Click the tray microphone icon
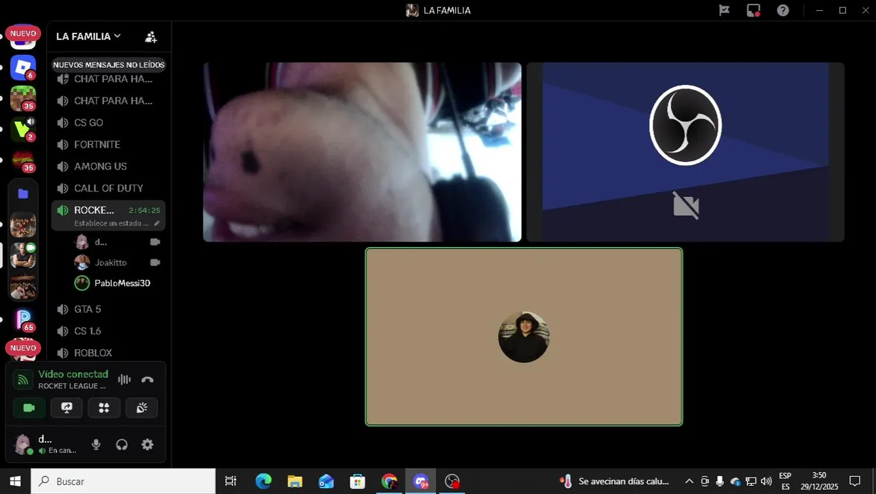Viewport: 876px width, 494px height. click(x=720, y=482)
